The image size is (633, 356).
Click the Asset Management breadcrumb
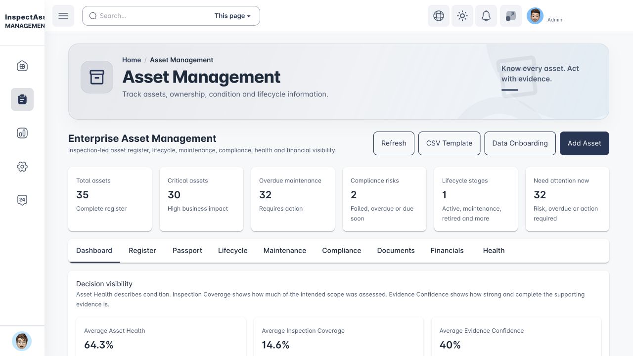181,60
